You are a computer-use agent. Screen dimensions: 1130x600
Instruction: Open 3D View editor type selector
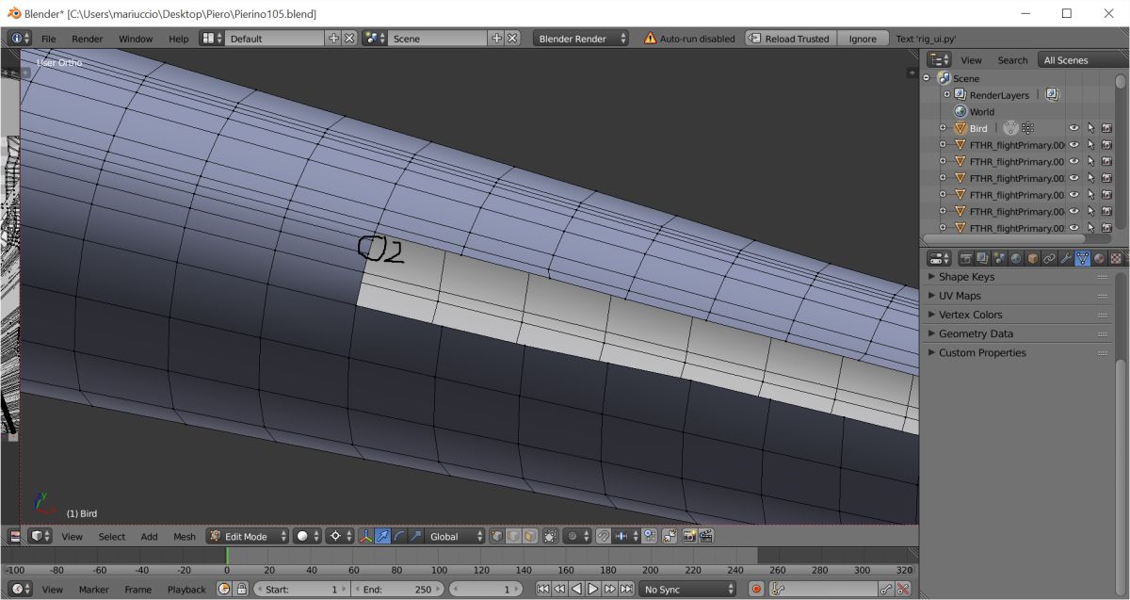40,536
